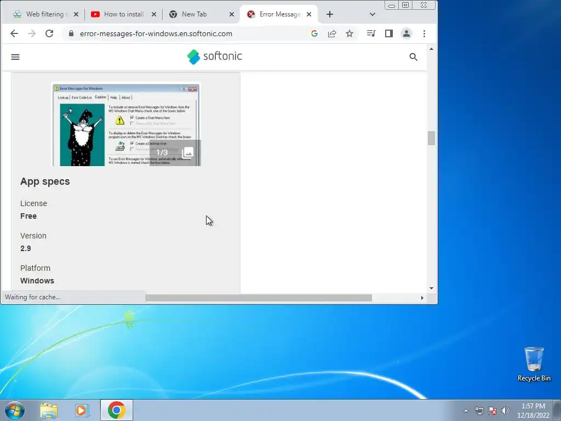View site security lock info
This screenshot has height=421, width=561.
click(x=71, y=33)
